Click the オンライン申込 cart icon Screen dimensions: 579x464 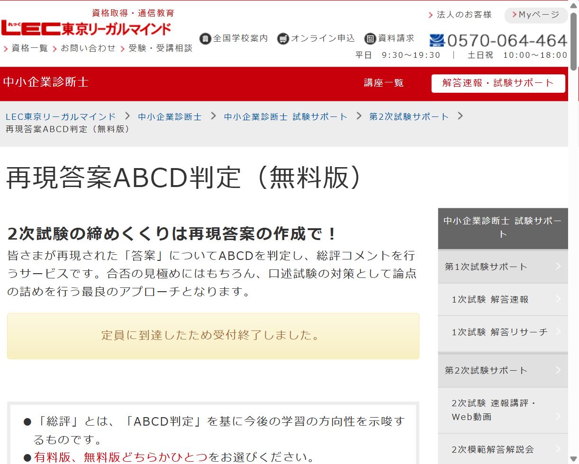coord(283,38)
